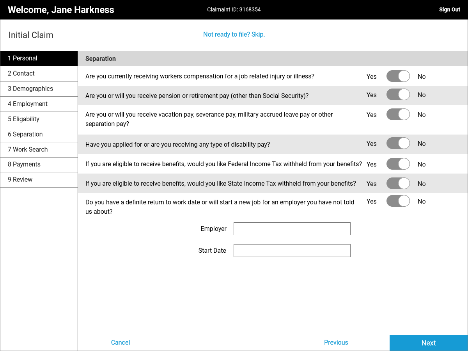This screenshot has height=351, width=468.
Task: Toggle the definite return to work switch
Action: click(398, 201)
